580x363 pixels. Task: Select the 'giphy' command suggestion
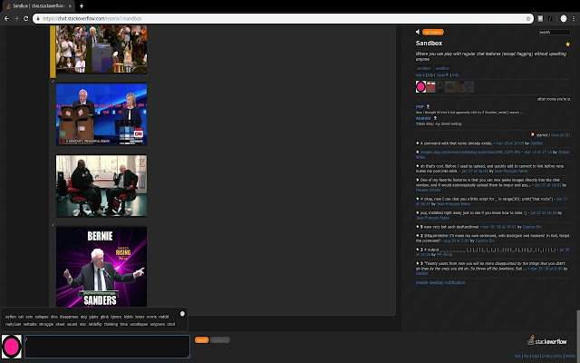93,317
